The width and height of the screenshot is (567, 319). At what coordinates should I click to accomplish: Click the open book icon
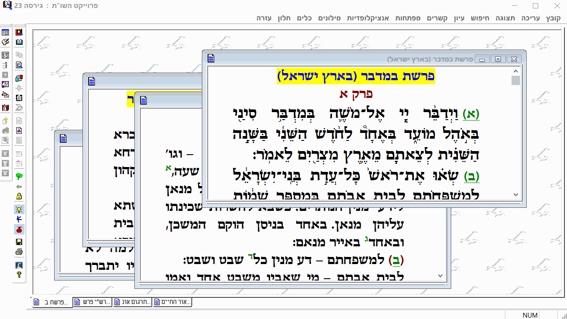19,42
